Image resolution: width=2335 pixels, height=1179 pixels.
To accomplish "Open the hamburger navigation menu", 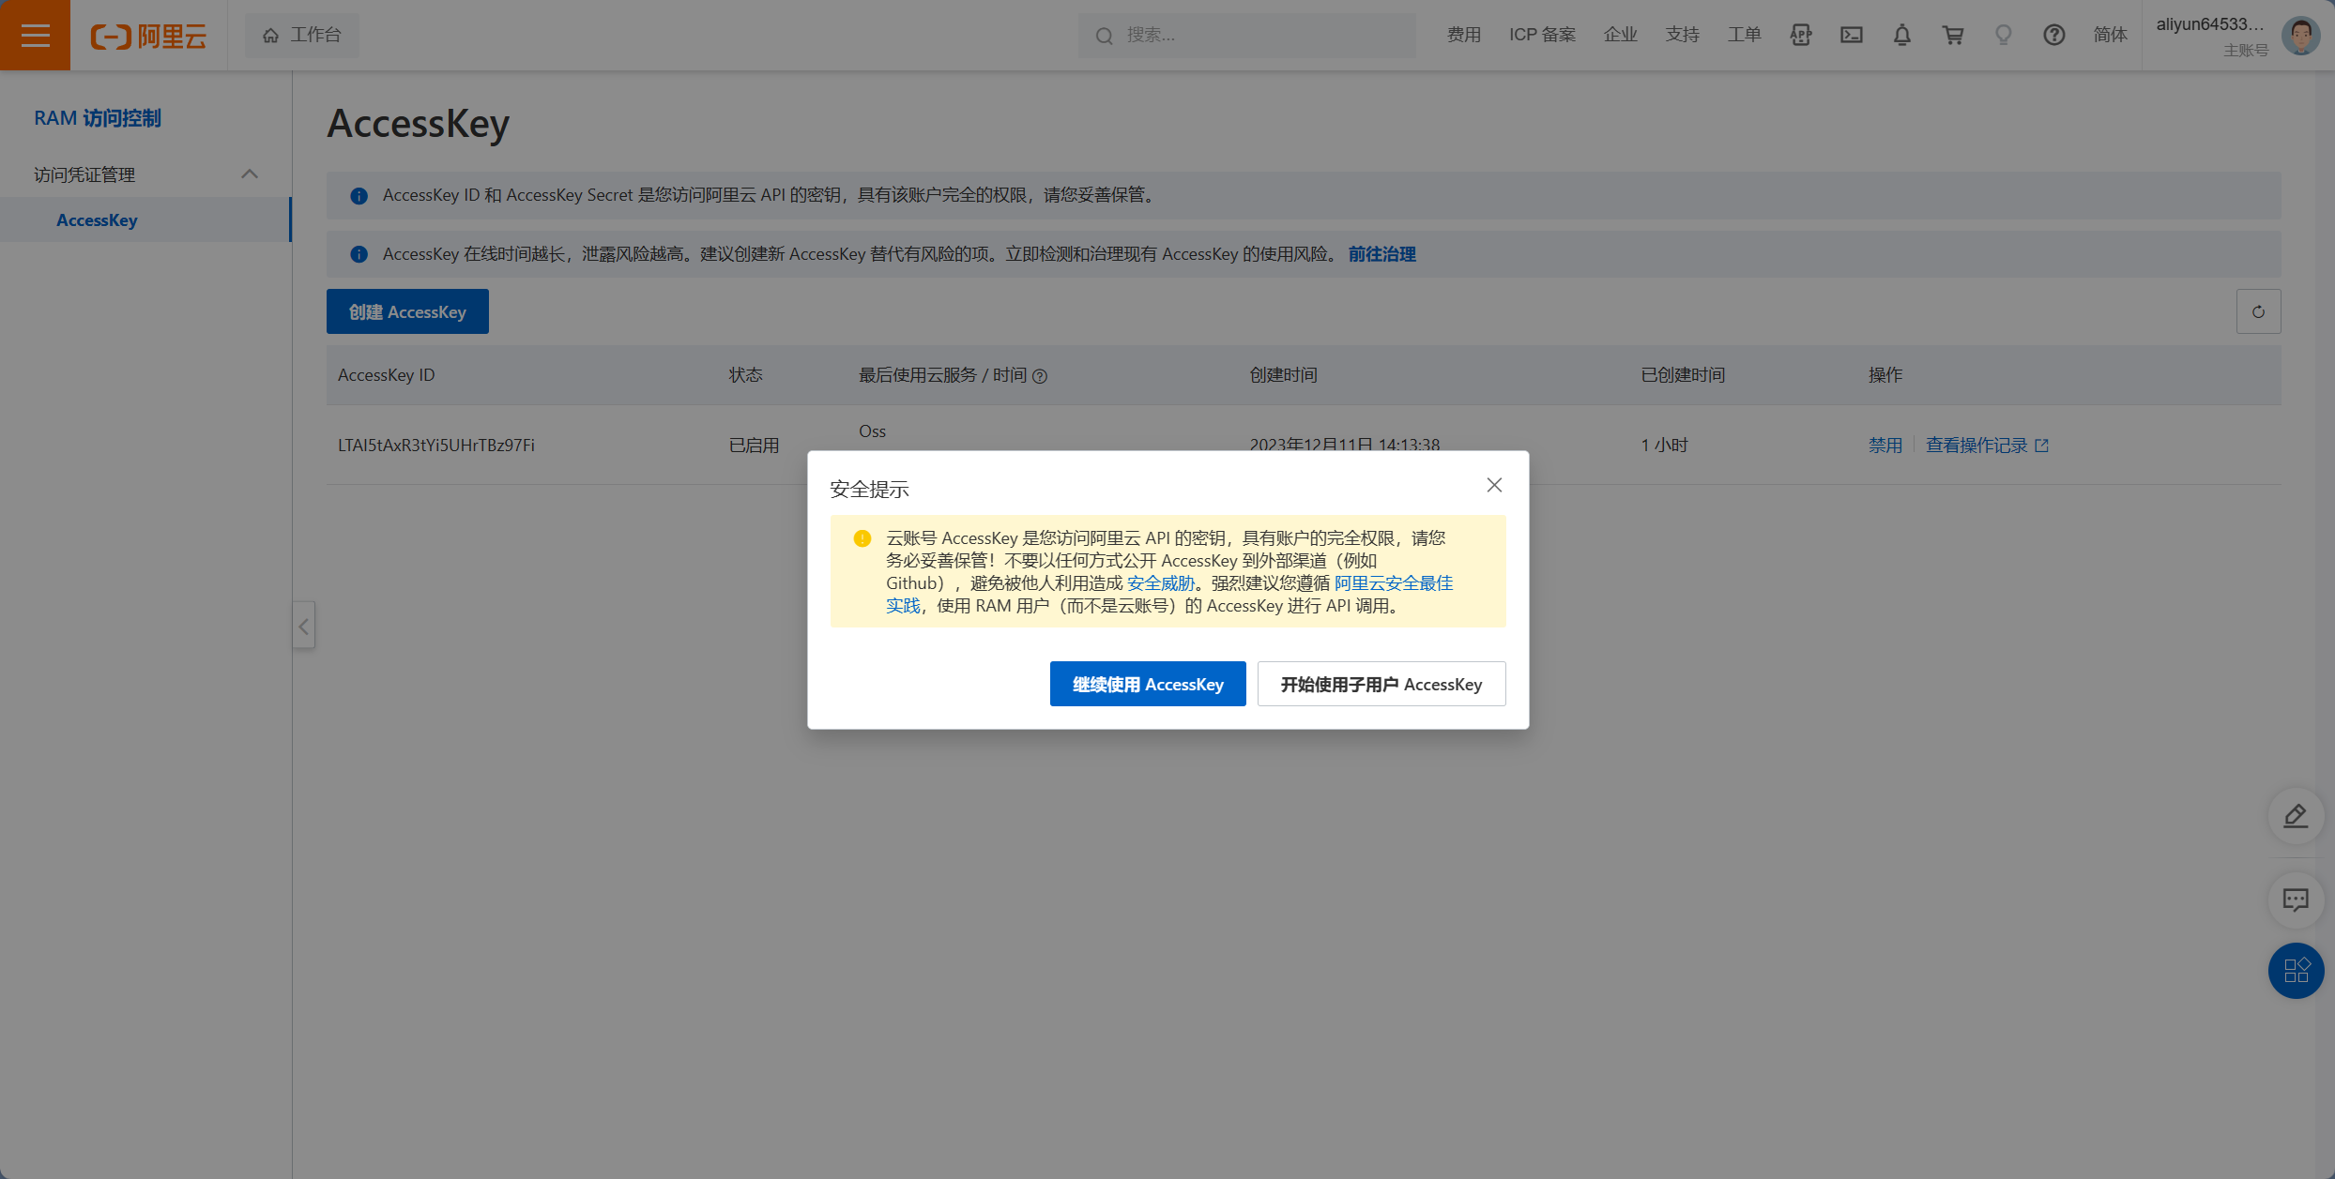I will click(x=35, y=35).
